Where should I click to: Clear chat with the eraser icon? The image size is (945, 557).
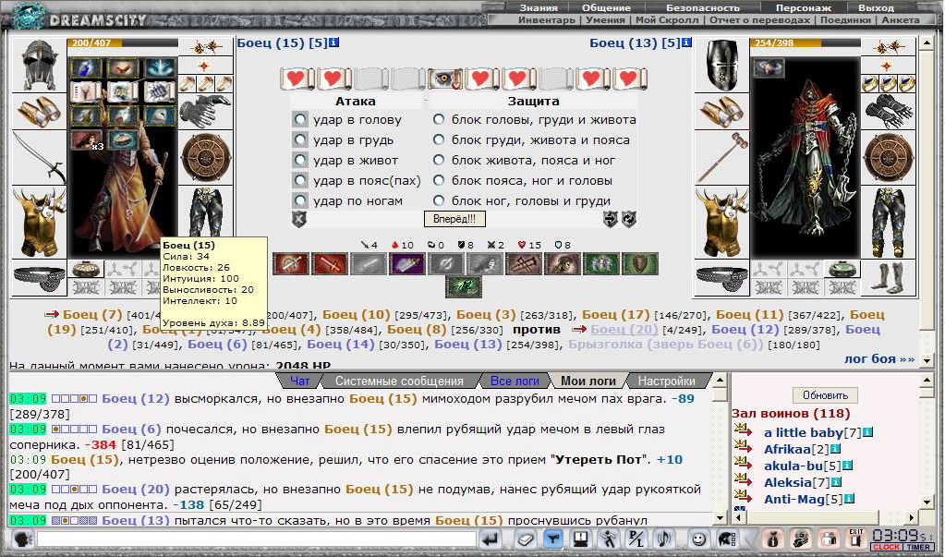pos(525,539)
